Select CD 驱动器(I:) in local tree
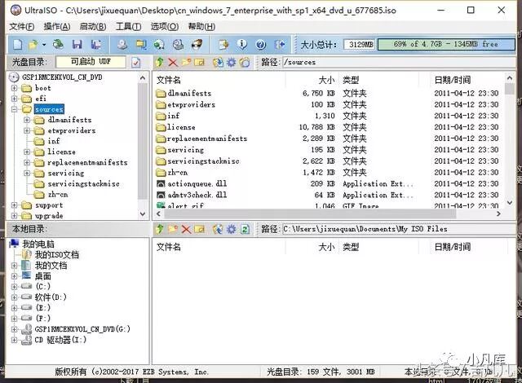The width and height of the screenshot is (522, 383). click(60, 340)
